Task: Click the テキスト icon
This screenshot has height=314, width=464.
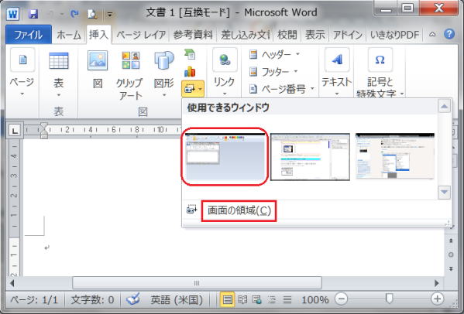Action: [x=337, y=60]
